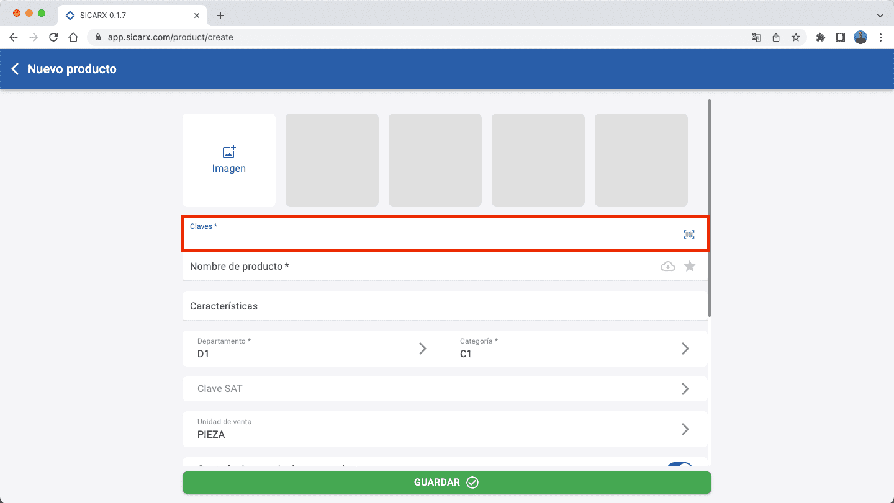
Task: Open Unidad de venta PIEZA selector
Action: (x=685, y=429)
